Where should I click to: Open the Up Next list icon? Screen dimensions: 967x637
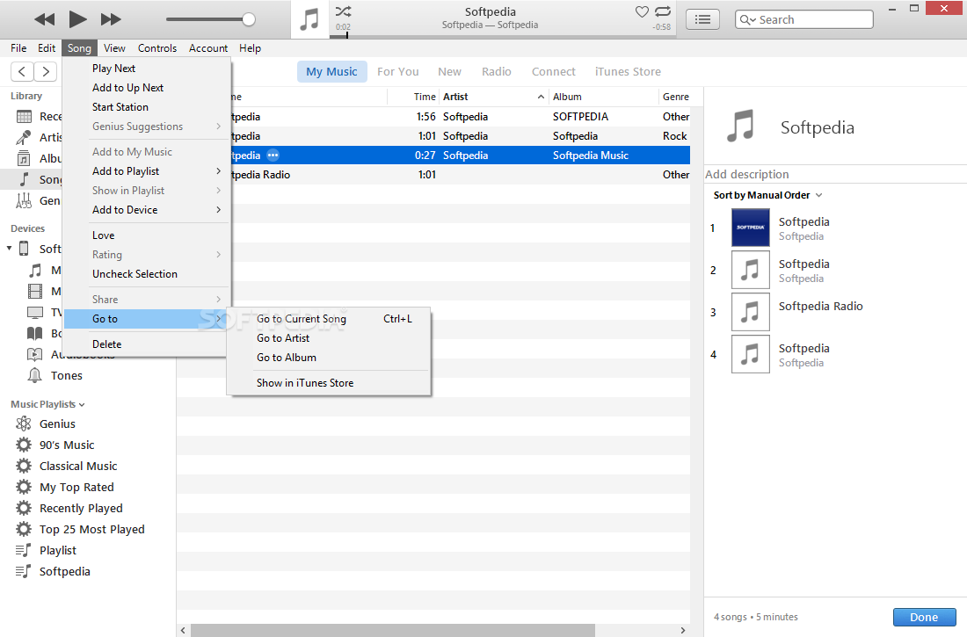point(702,19)
